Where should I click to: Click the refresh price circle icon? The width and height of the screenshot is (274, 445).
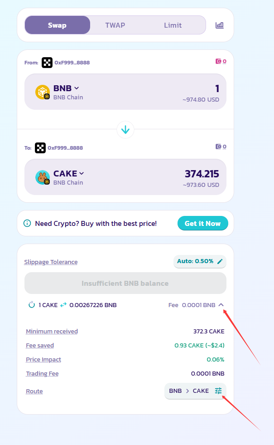[x=32, y=305]
